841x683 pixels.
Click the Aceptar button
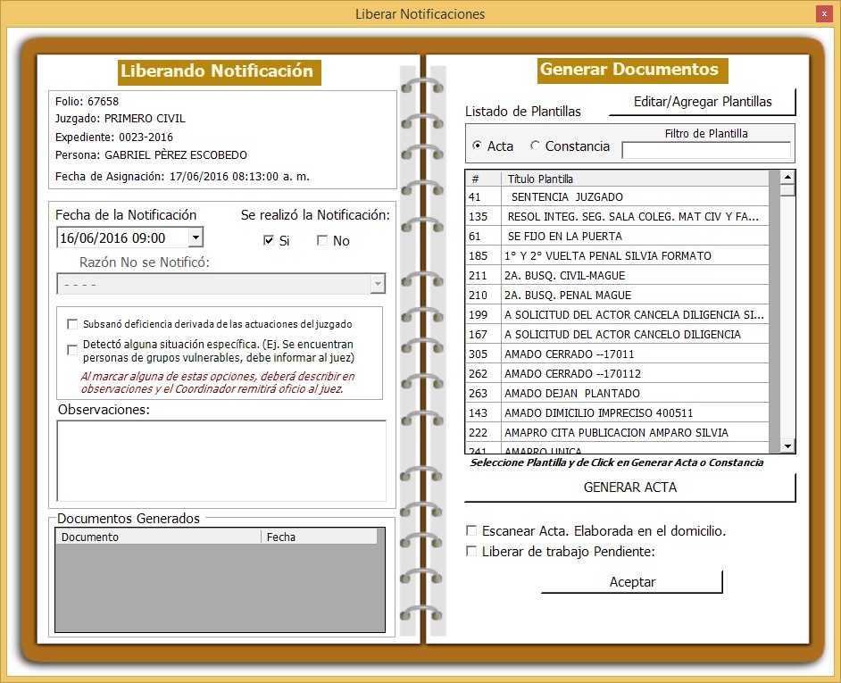[x=632, y=581]
